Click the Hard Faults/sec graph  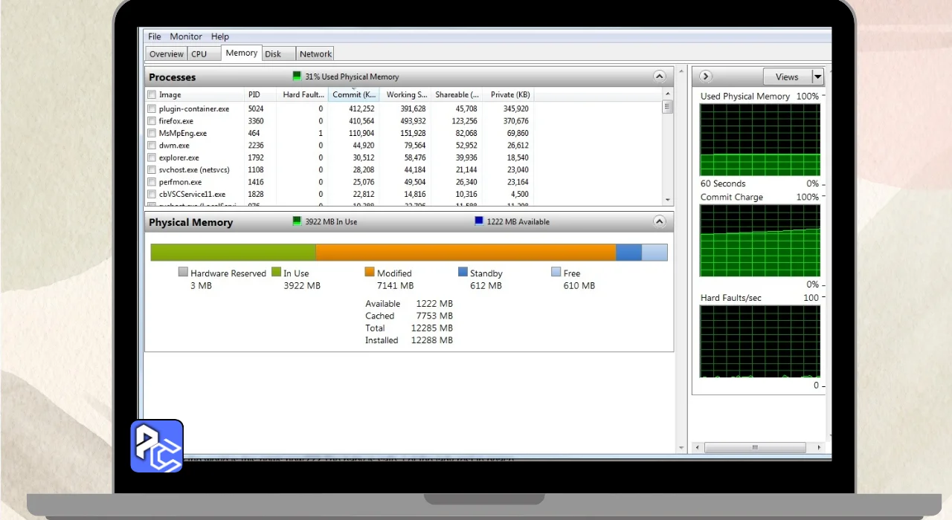point(759,342)
